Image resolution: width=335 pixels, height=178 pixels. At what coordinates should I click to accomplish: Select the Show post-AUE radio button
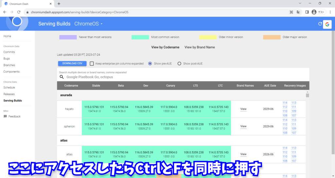(x=179, y=63)
